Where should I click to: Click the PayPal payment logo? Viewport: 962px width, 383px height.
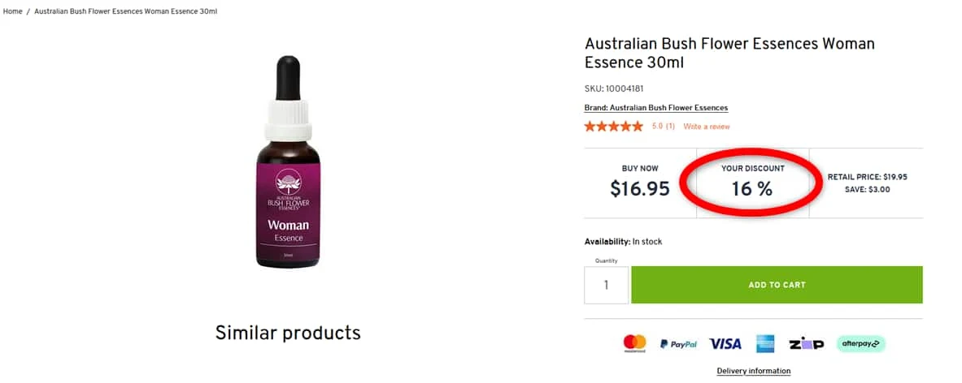coord(678,344)
